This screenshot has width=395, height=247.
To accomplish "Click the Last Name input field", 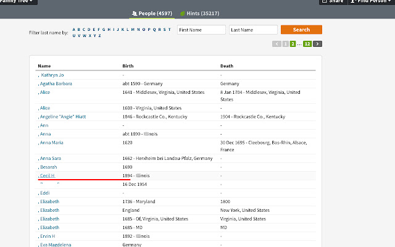I will coord(252,30).
